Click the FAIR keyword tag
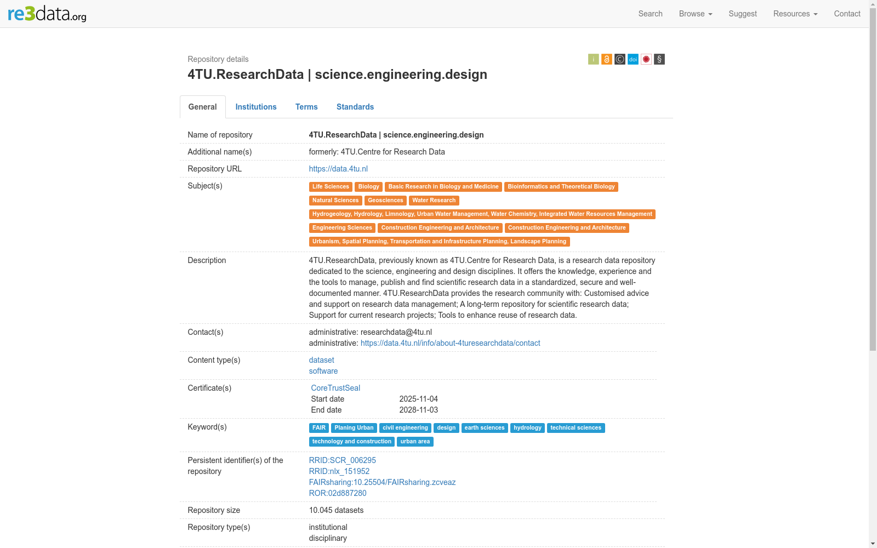This screenshot has height=548, width=877. 319,428
